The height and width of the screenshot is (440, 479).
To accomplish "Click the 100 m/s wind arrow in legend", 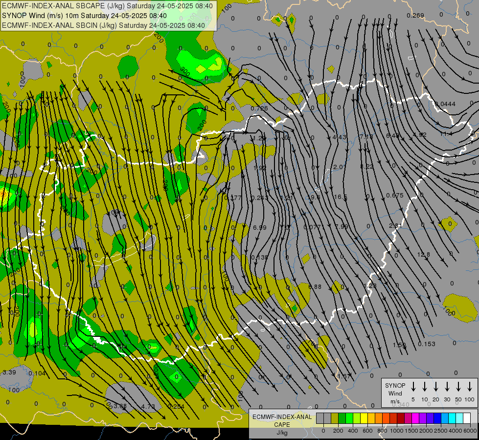I will click(x=470, y=386).
